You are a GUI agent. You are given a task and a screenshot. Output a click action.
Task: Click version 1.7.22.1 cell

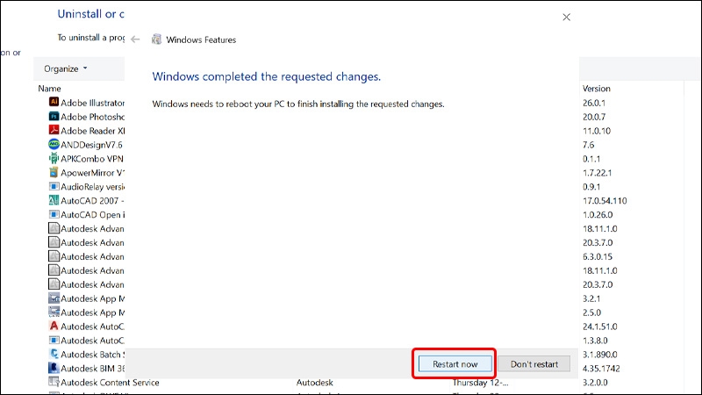[597, 172]
